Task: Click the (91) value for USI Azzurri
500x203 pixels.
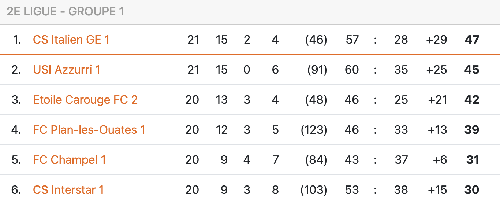Action: [x=316, y=70]
